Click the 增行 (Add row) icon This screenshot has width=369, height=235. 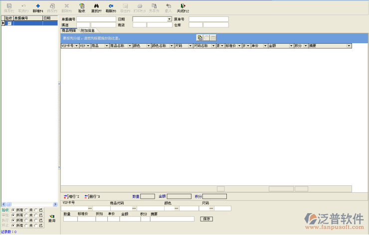point(68,197)
